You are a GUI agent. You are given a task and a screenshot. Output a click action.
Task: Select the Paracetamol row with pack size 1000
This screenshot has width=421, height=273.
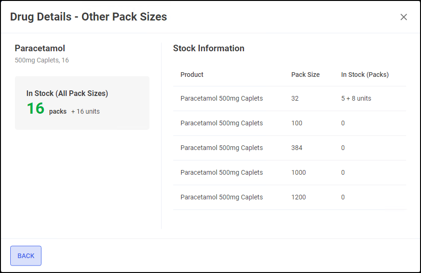222,172
